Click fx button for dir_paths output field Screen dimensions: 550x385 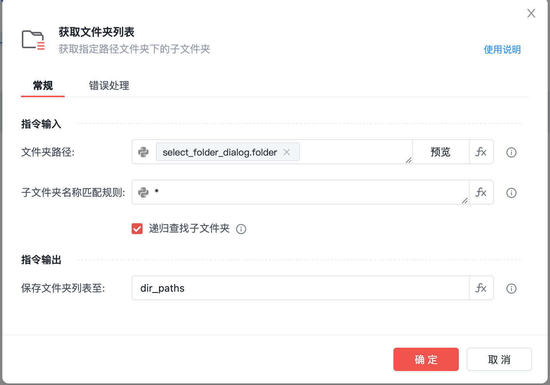[481, 288]
